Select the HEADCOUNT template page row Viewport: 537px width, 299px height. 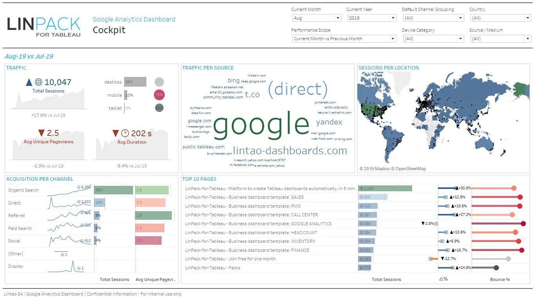(x=251, y=233)
